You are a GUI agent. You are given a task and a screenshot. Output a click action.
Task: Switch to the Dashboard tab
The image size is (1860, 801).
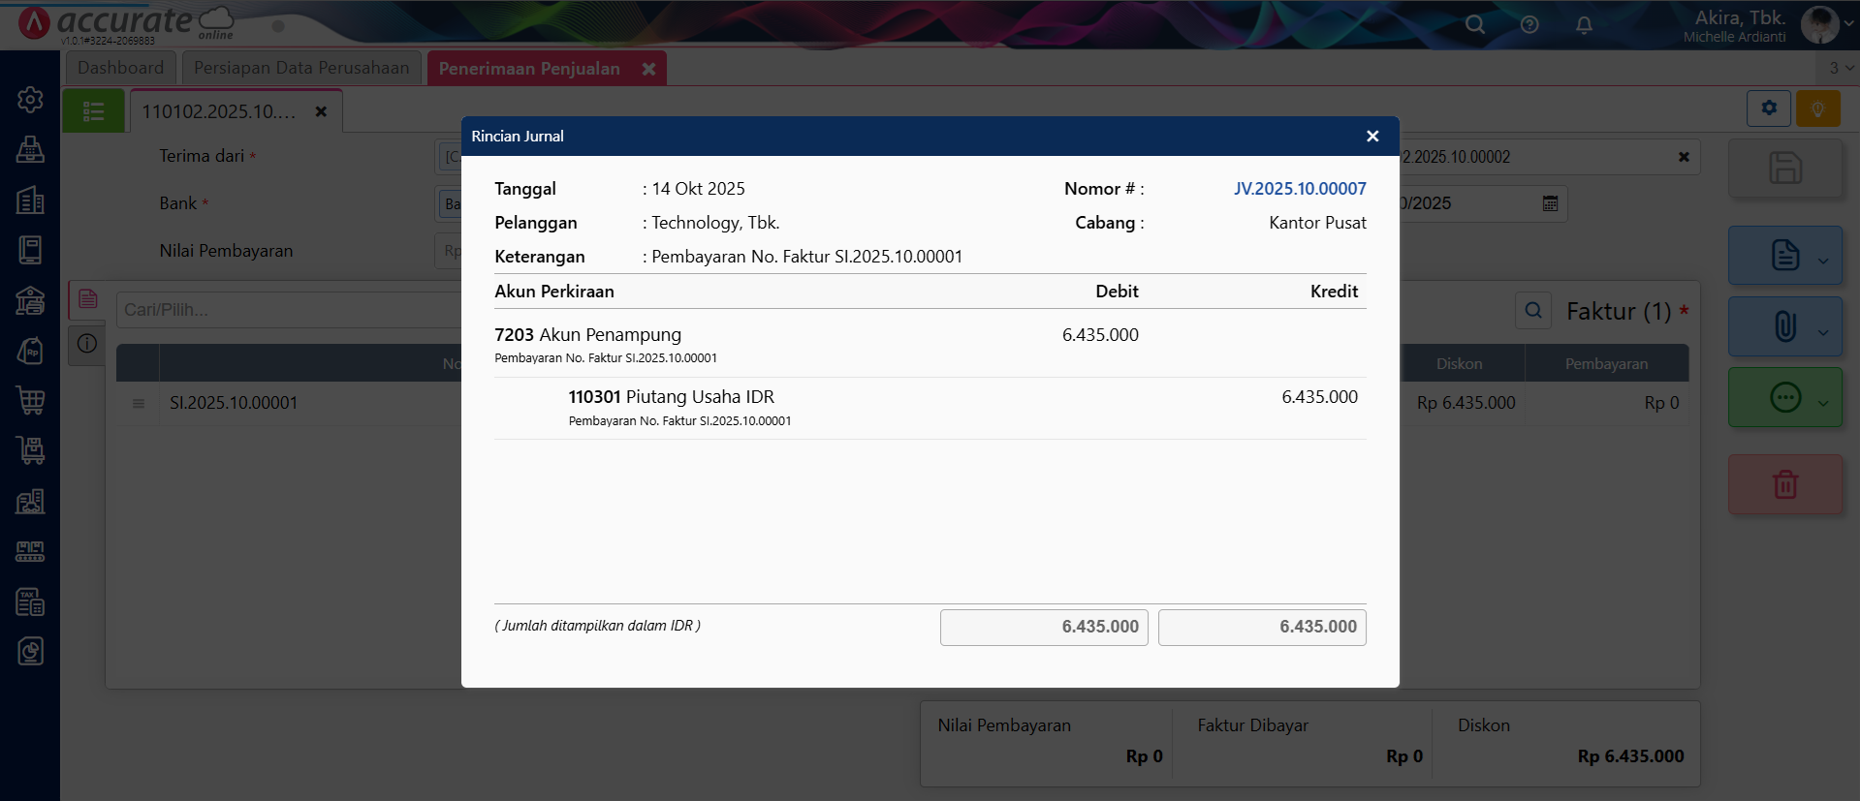pyautogui.click(x=120, y=68)
